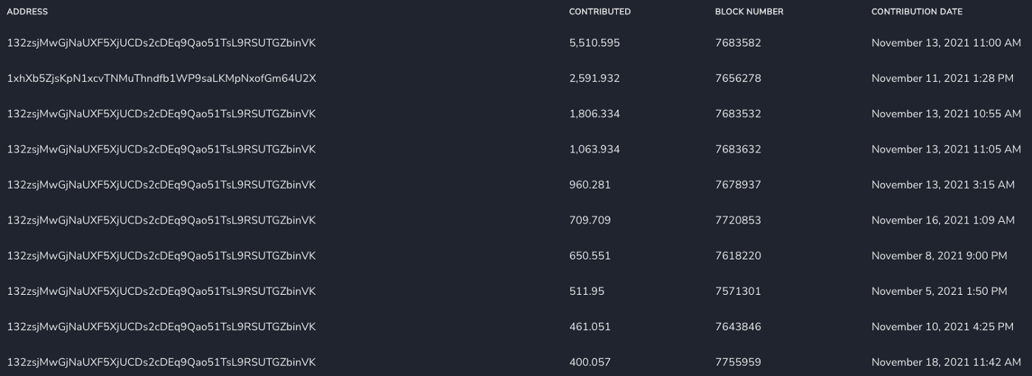Click block number 7683582

tap(738, 43)
